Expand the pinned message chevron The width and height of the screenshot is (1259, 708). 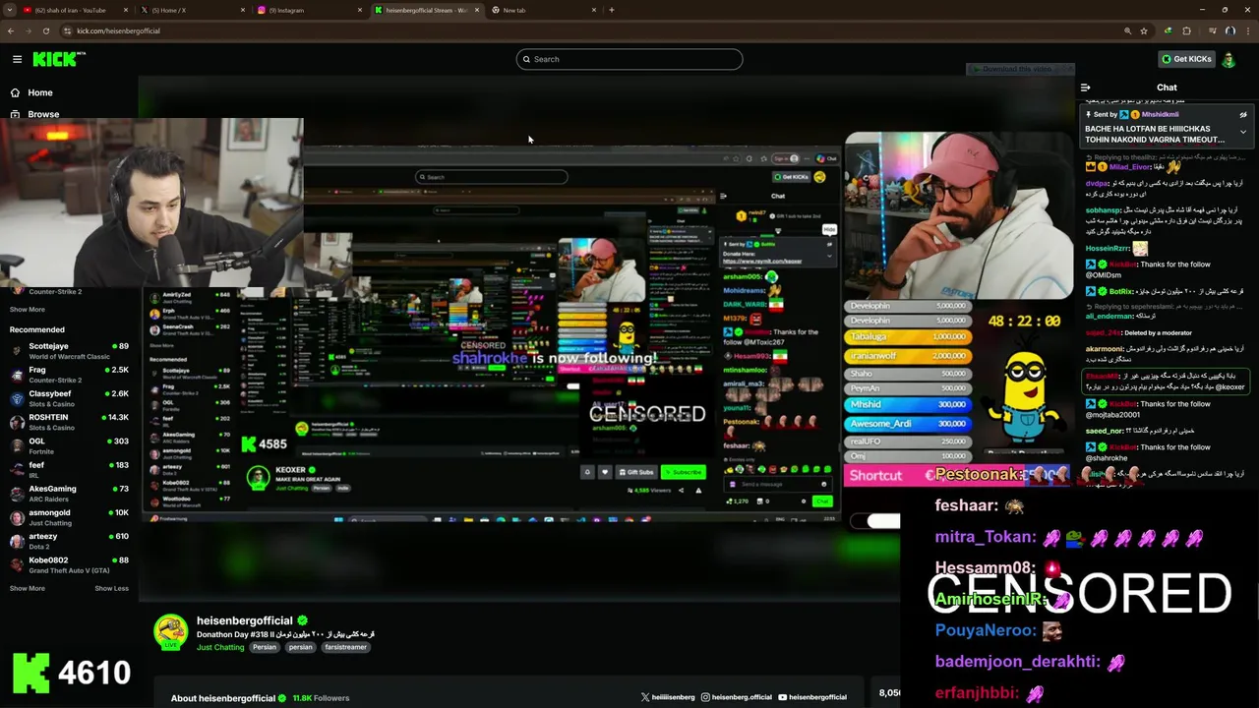[x=1243, y=131]
